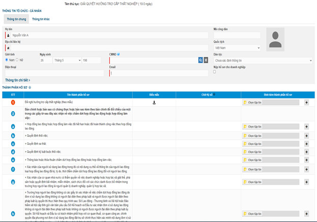Viewport: 317px width, 222px height.
Task: Click the Biểu mẫu column header
Action: pyautogui.click(x=154, y=94)
